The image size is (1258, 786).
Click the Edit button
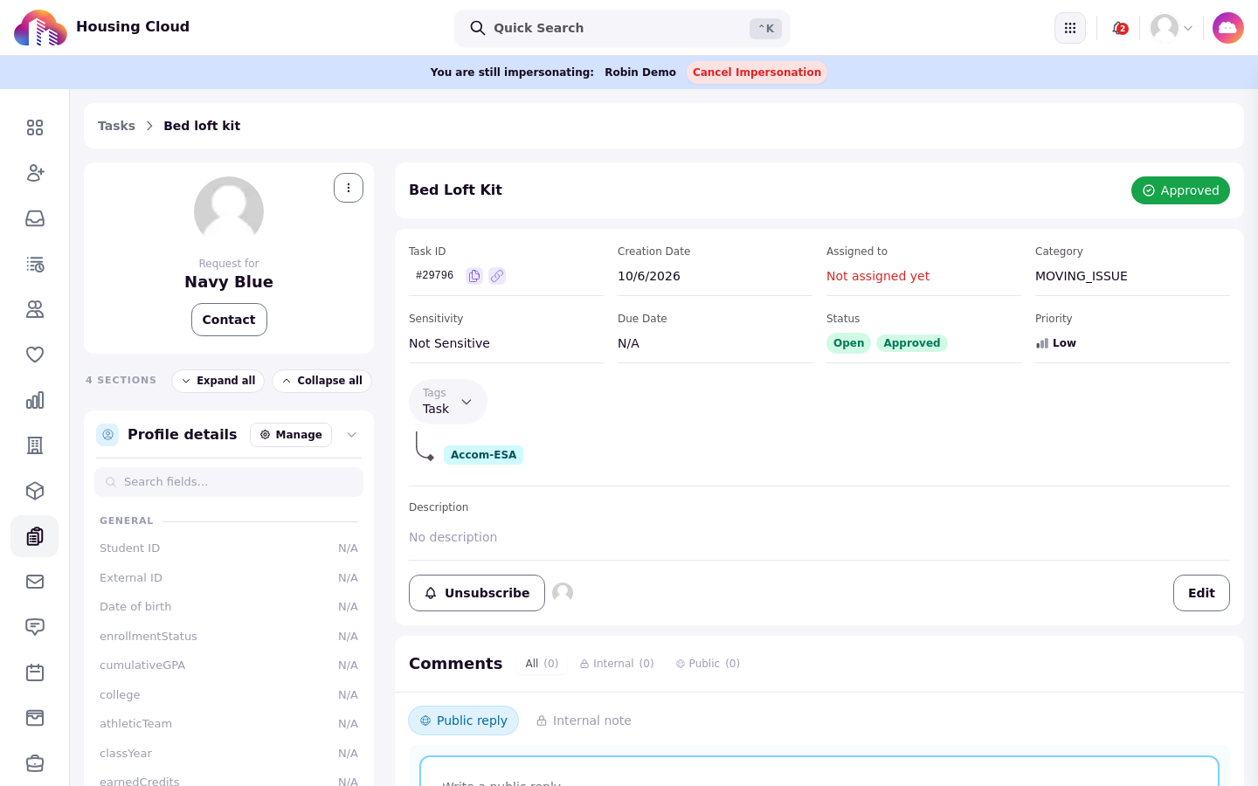tap(1201, 593)
